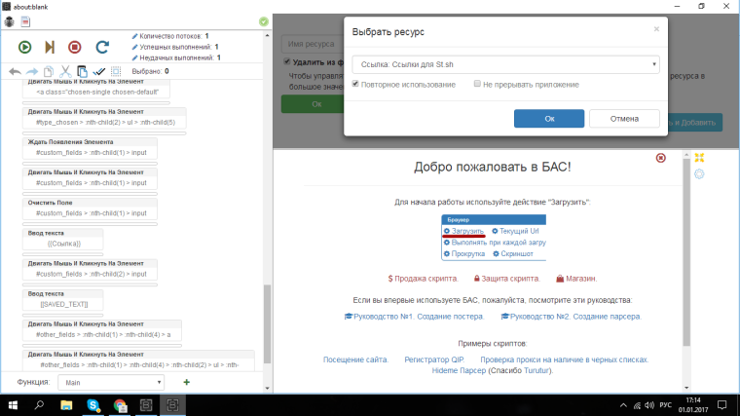Viewport: 740px width, 416px height.
Task: Close the 'Выбрать ресурс' dialog with X
Action: coord(656,29)
